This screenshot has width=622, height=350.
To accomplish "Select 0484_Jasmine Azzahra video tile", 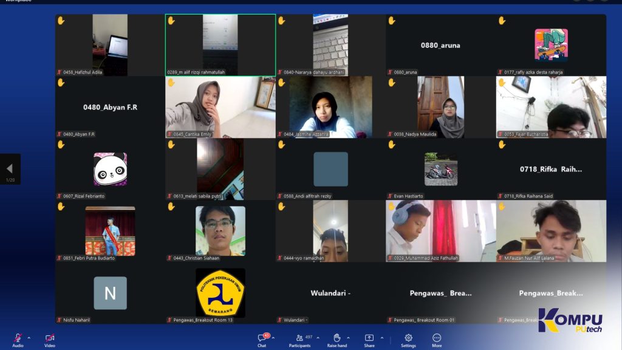I will click(x=330, y=107).
